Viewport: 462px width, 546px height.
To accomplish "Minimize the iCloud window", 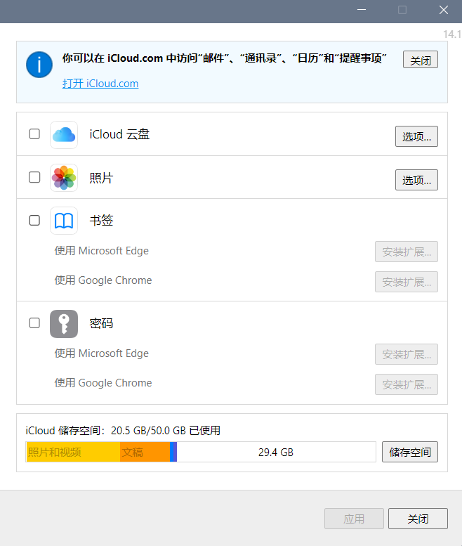I will click(x=362, y=10).
